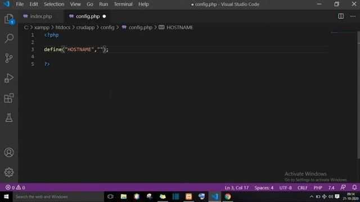Open the clock and date in tray
The width and height of the screenshot is (360, 202).
[x=350, y=196]
